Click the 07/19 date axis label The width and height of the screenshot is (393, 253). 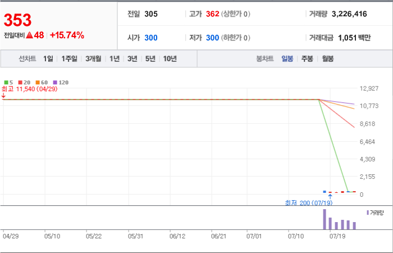click(337, 237)
